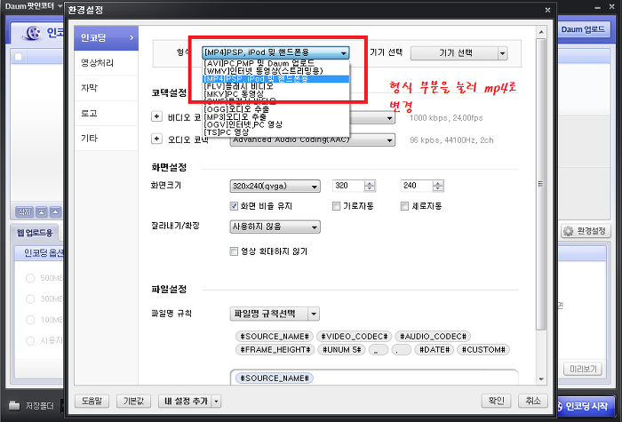The image size is (622, 422).
Task: Open the 자막 settings tab
Action: click(x=106, y=88)
